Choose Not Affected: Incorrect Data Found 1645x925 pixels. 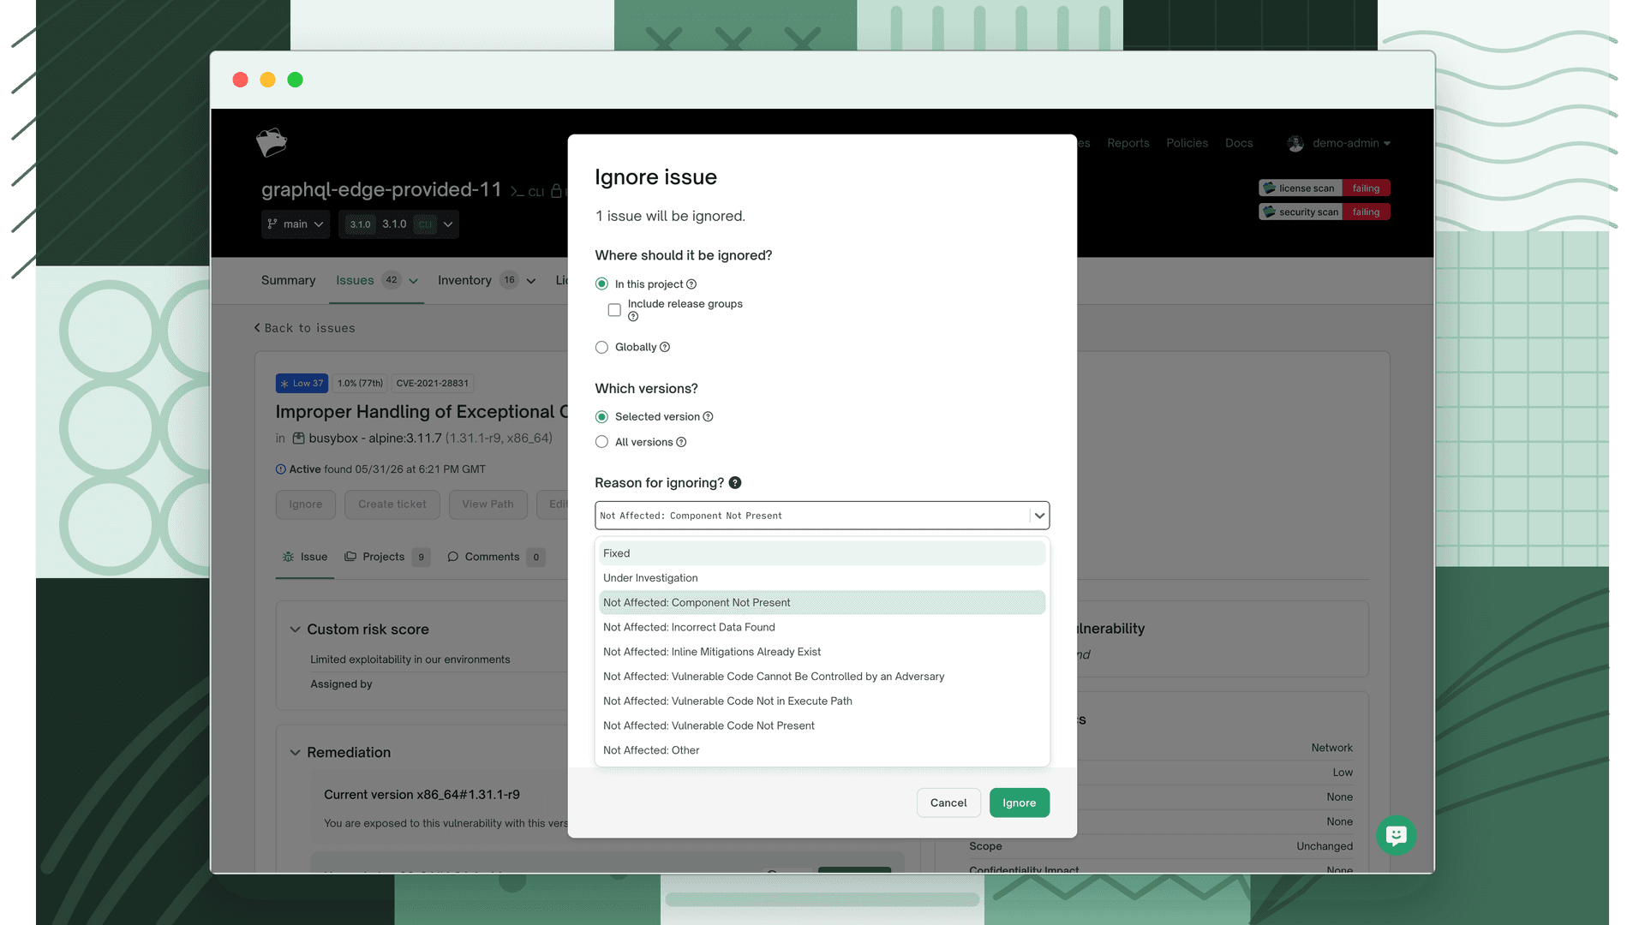[x=822, y=628]
